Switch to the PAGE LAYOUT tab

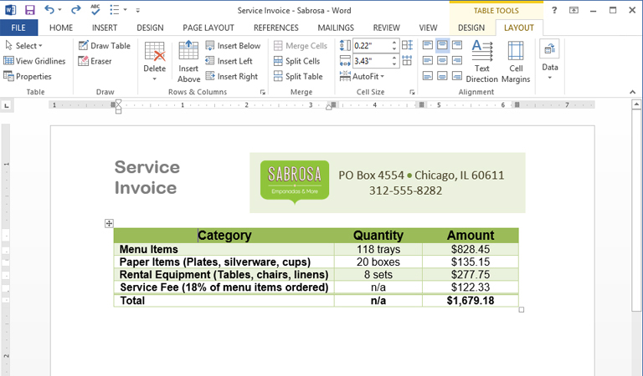[x=208, y=28]
